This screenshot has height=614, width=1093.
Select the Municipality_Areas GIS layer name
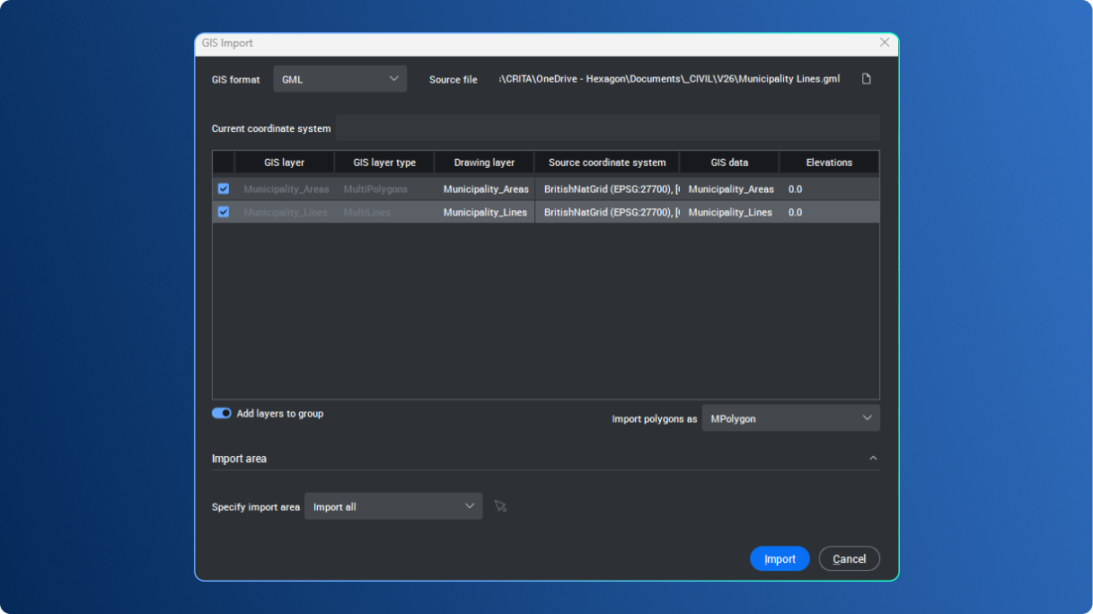(x=286, y=189)
